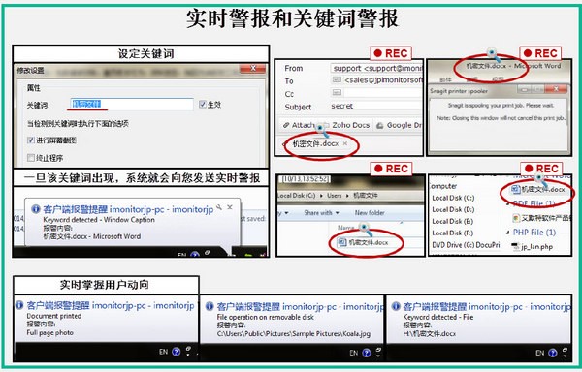Screen dimensions: 582x372
Task: Select Local Disk (D:) in the navigation tree
Action: point(453,209)
